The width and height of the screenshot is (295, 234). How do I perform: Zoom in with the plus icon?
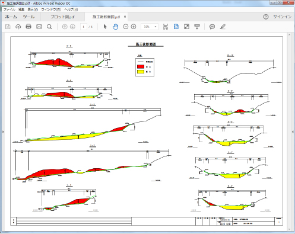coord(134,27)
